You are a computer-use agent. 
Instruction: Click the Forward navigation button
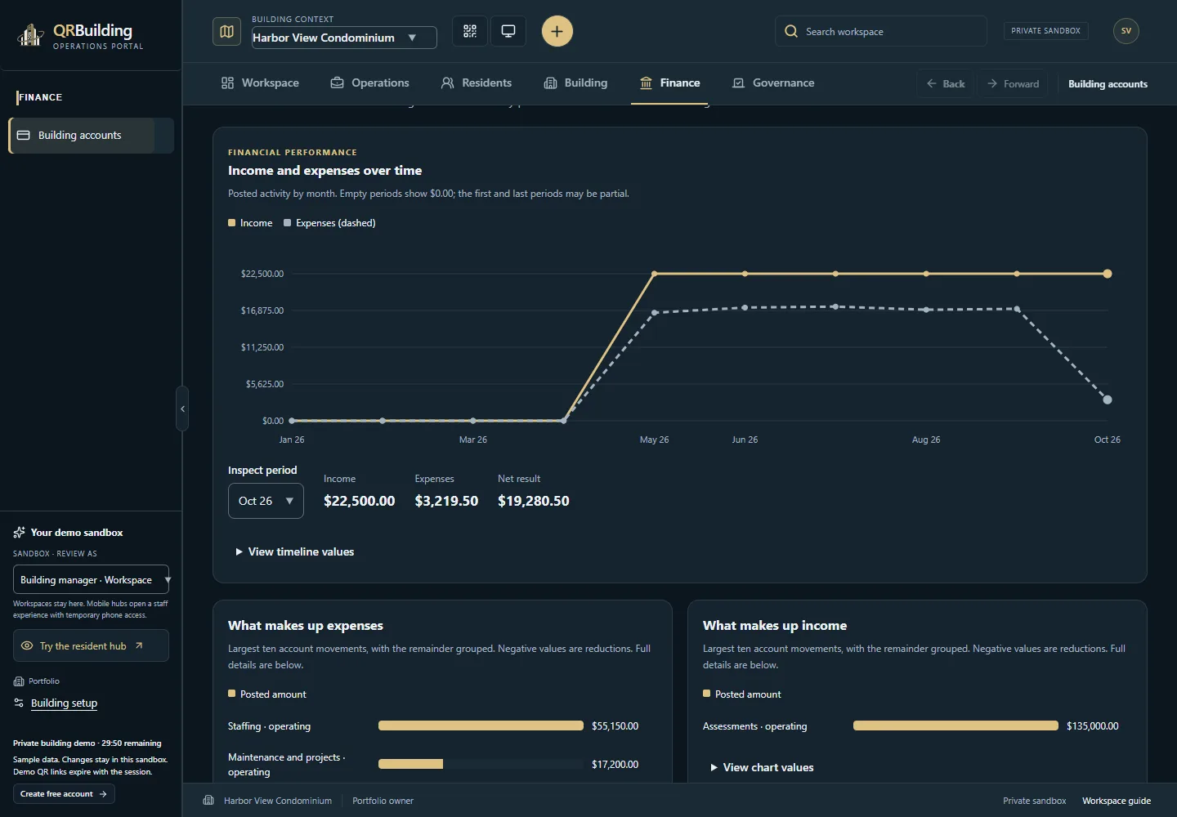pyautogui.click(x=1013, y=83)
